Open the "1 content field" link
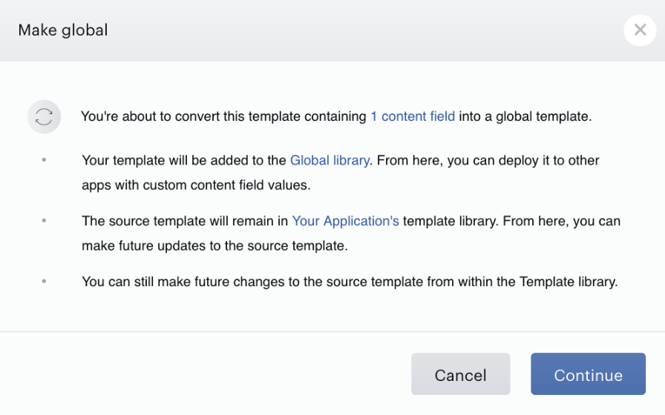665x415 pixels. coord(413,116)
